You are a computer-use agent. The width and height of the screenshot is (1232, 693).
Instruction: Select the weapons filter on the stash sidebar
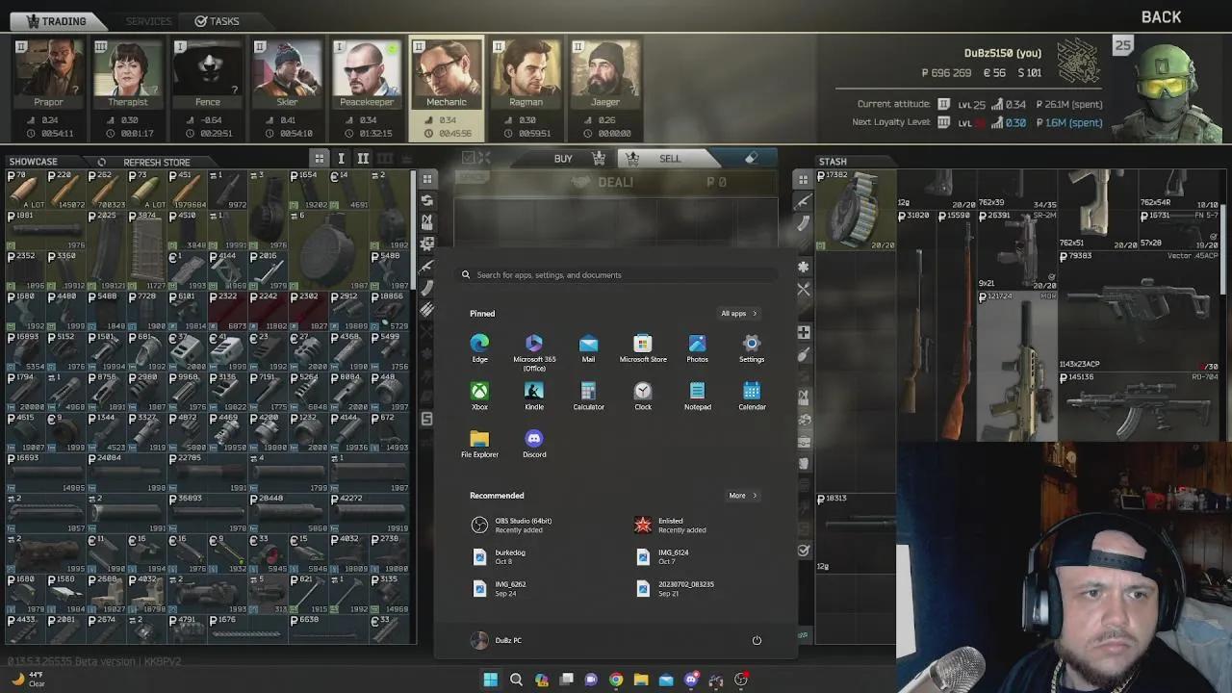click(x=804, y=202)
